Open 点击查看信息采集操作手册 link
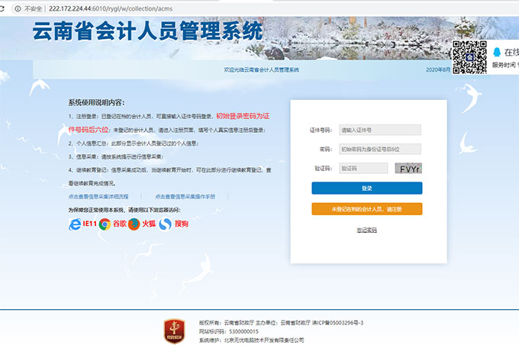 point(185,196)
